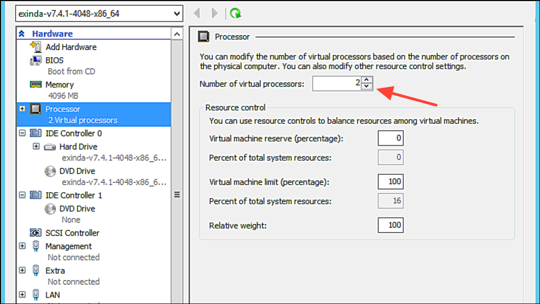Expand the Processor tree node
Image resolution: width=540 pixels, height=304 pixels.
(x=23, y=109)
